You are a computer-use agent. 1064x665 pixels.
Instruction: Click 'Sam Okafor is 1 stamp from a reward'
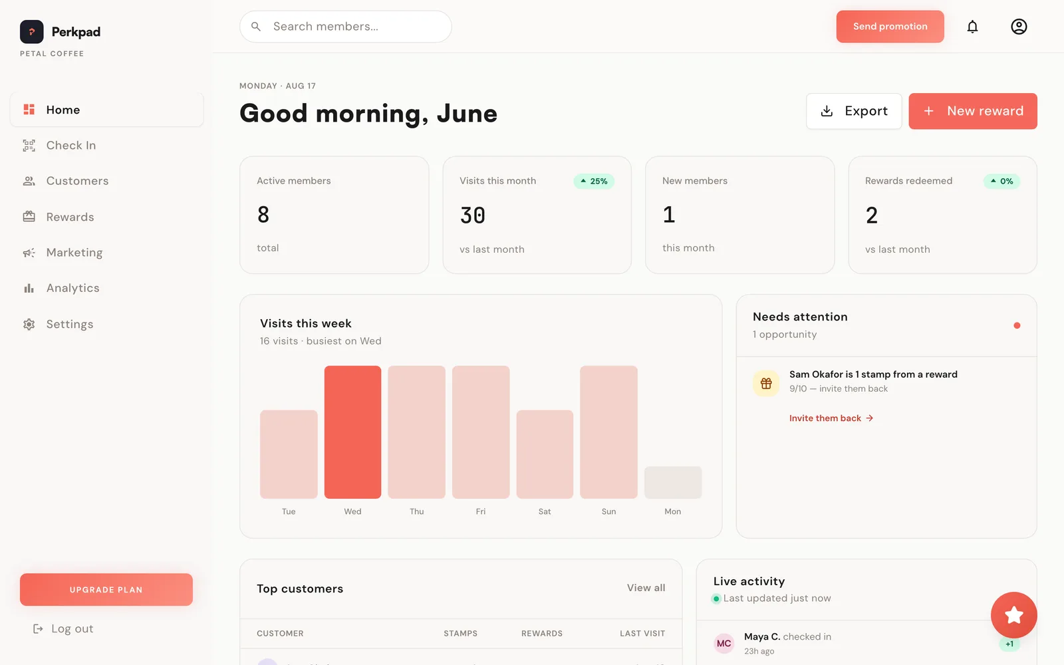[873, 374]
